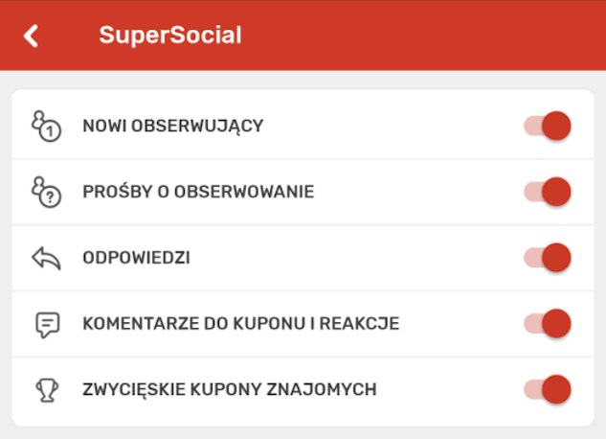Screen dimensions: 606x439
Task: Disable the Nowi obserwujący toggle
Action: 549,126
